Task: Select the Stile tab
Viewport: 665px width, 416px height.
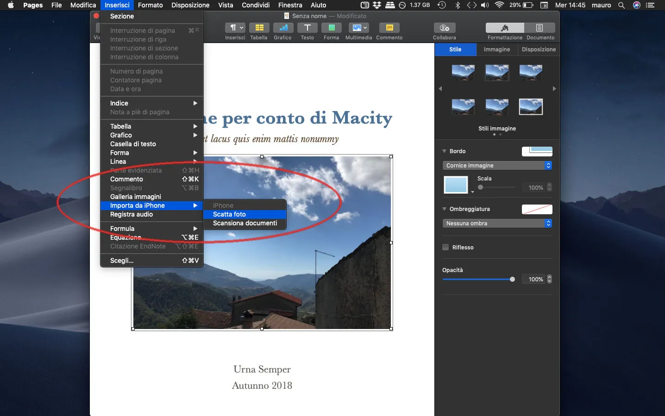Action: coord(455,50)
